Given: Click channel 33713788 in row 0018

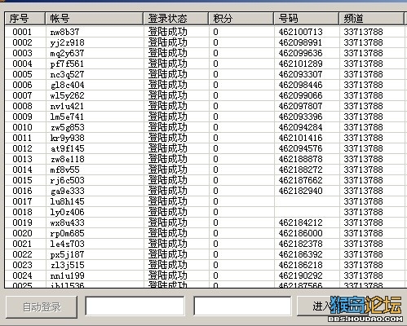Looking at the screenshot, I should [363, 212].
